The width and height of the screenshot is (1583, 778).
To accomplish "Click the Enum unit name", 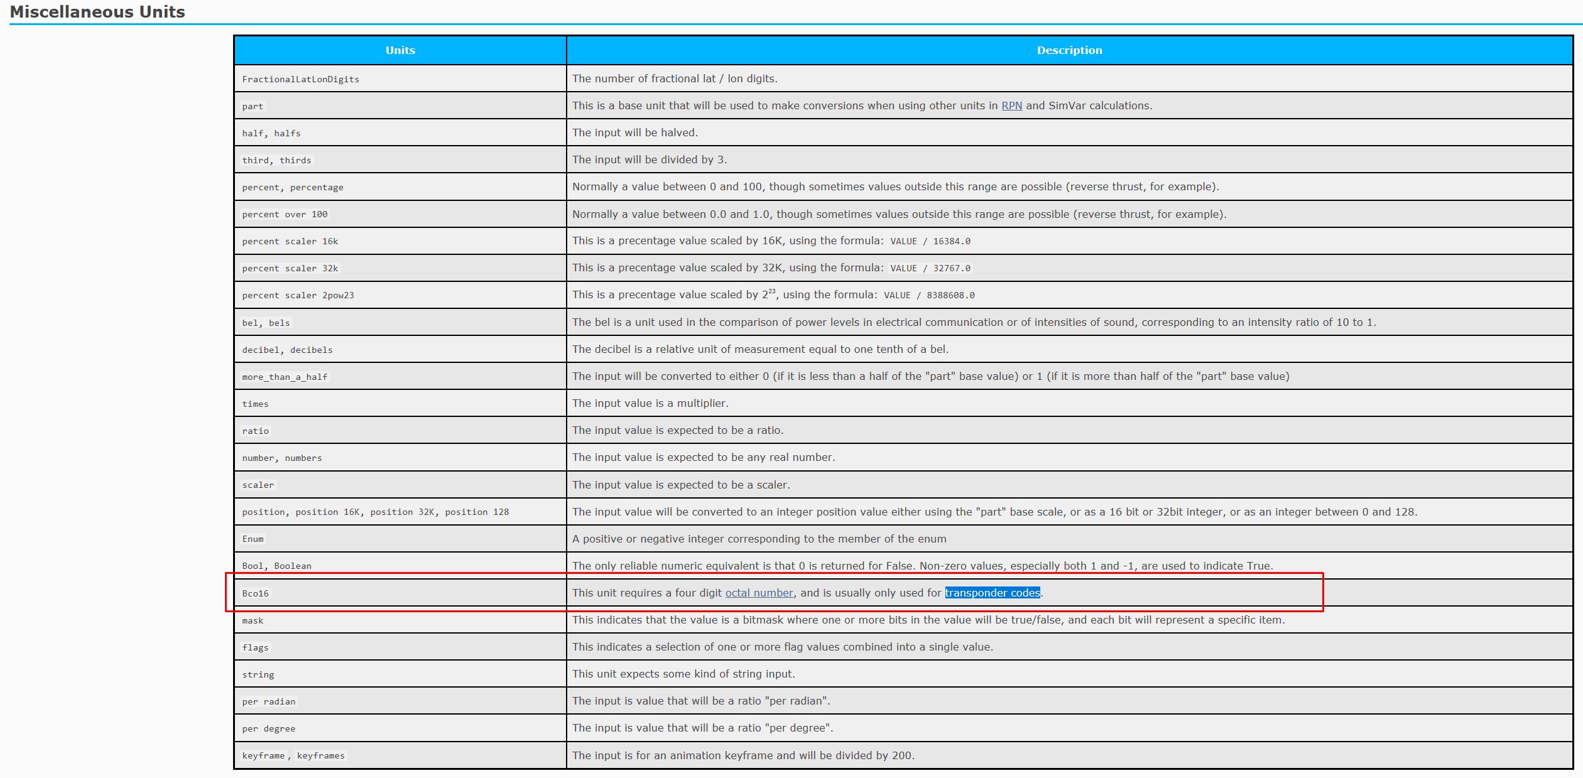I will [253, 539].
